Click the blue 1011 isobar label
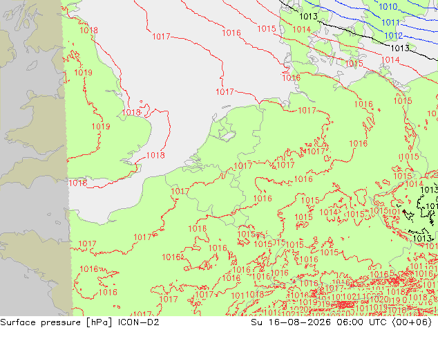This screenshot has height=339, width=438. tap(390, 22)
